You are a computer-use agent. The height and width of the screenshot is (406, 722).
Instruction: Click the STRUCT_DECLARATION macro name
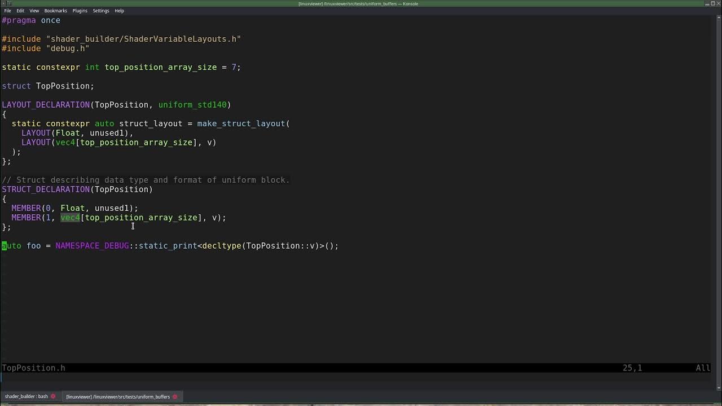click(x=46, y=189)
